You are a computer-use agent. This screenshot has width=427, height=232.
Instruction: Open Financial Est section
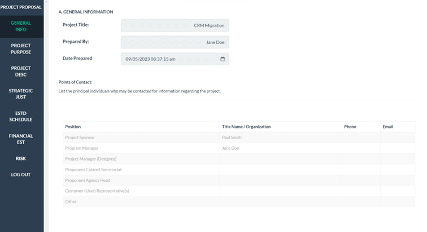coord(21,139)
